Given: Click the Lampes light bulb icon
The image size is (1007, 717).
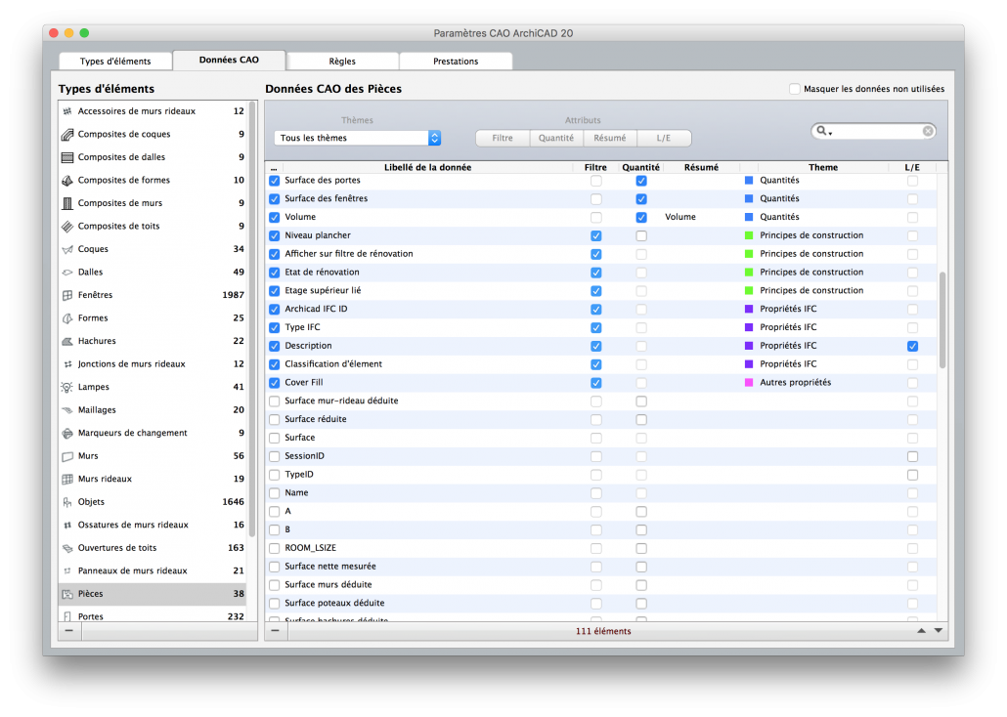Looking at the screenshot, I should pyautogui.click(x=67, y=387).
